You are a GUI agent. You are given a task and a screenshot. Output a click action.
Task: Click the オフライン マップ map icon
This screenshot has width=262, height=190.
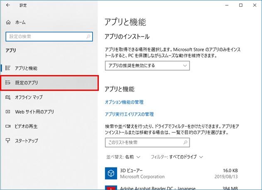pyautogui.click(x=8, y=97)
